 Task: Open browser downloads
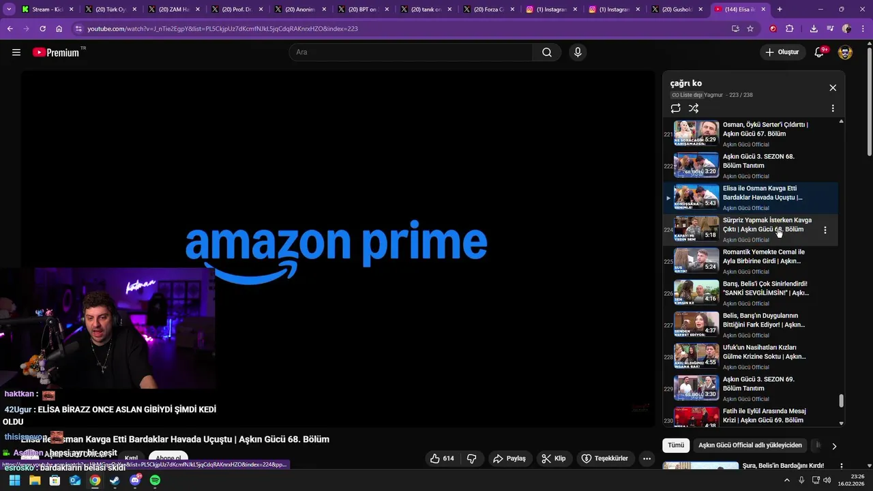click(814, 29)
